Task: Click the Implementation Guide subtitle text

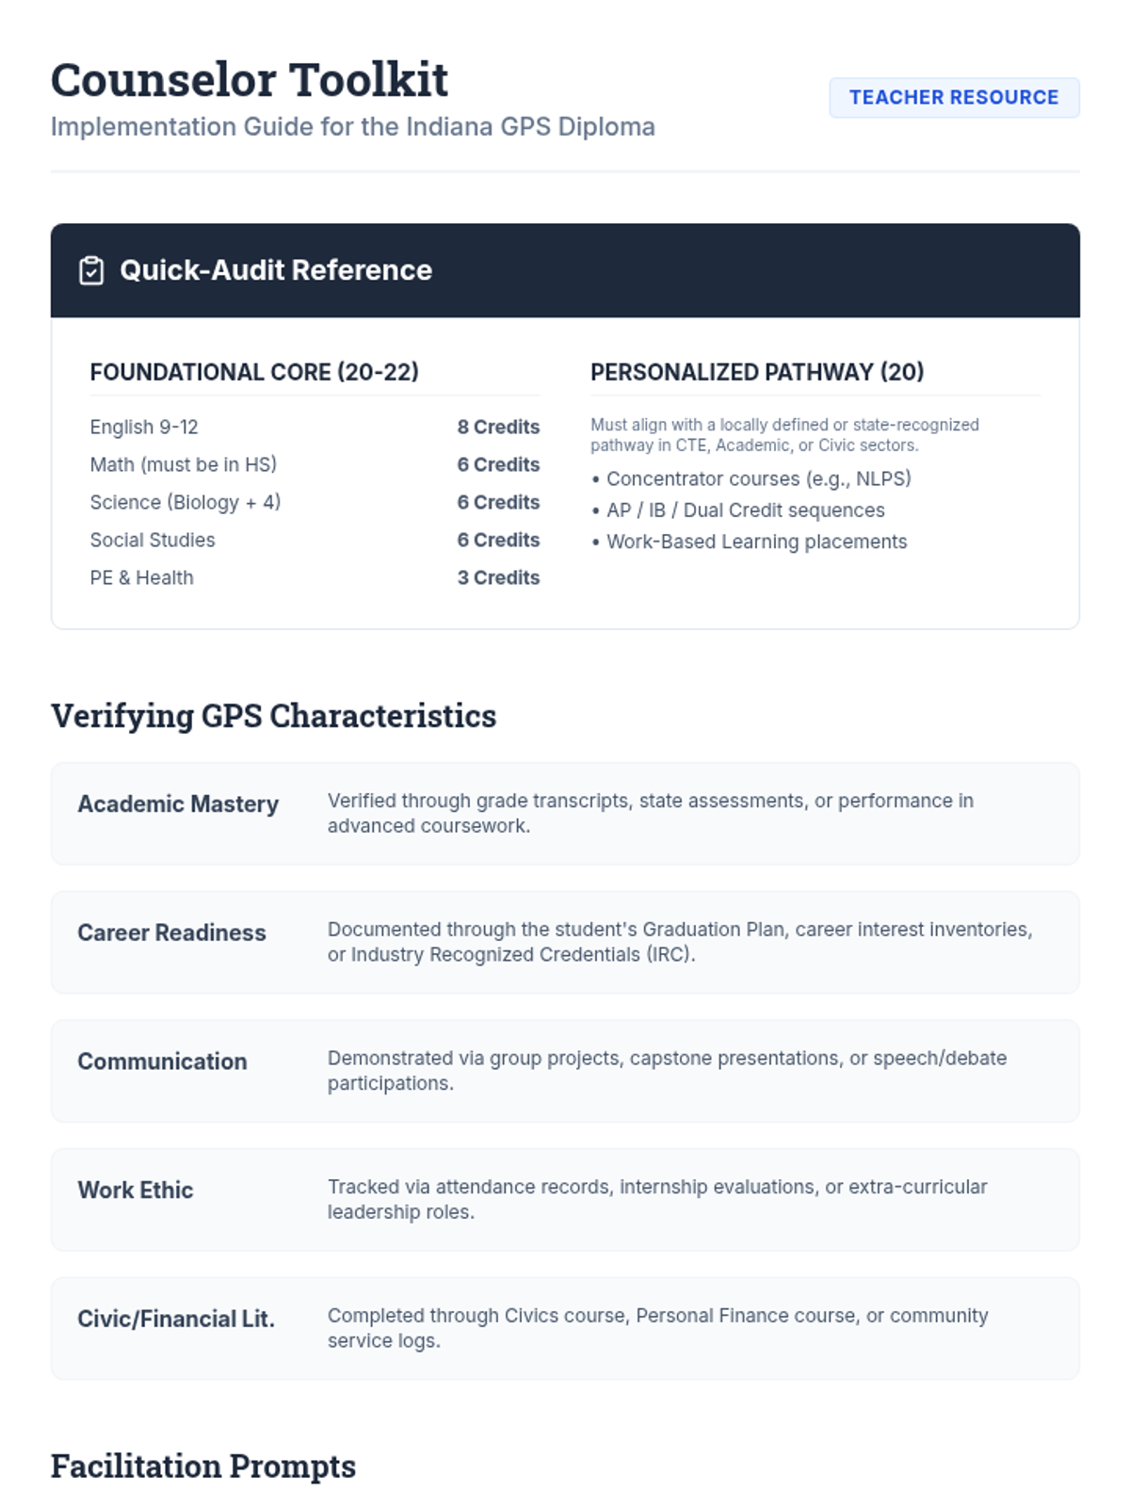Action: click(x=352, y=127)
